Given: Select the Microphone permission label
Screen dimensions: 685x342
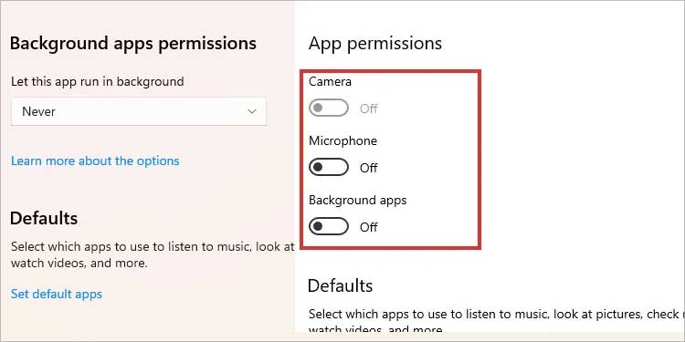Looking at the screenshot, I should (x=342, y=140).
